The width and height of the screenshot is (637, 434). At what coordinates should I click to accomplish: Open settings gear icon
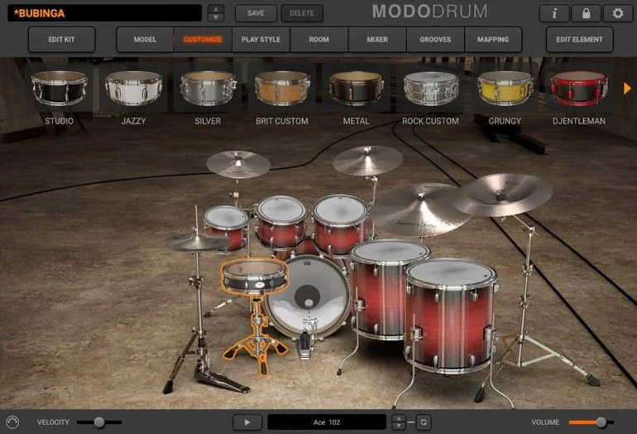(x=618, y=13)
